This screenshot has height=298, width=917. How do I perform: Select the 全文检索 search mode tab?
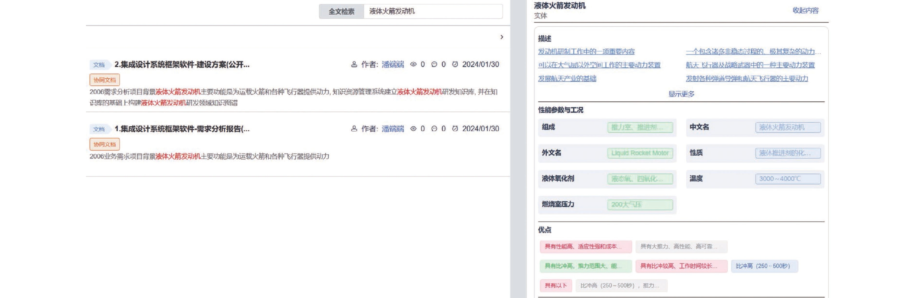pos(341,11)
